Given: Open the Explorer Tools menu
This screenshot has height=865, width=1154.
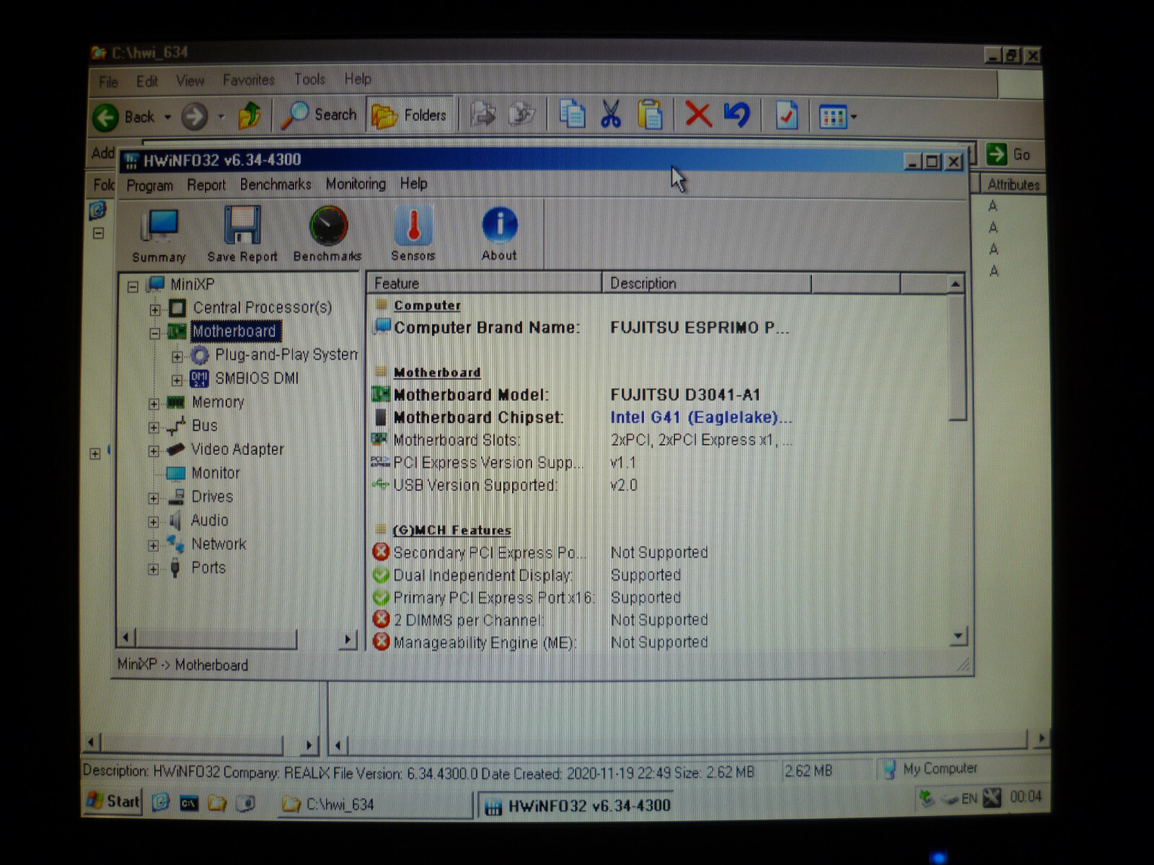Looking at the screenshot, I should (x=309, y=79).
